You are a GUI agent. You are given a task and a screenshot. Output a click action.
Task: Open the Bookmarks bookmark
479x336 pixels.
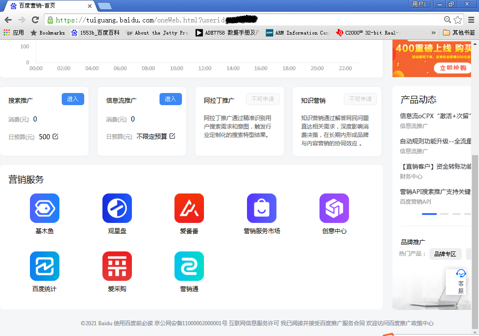48,33
